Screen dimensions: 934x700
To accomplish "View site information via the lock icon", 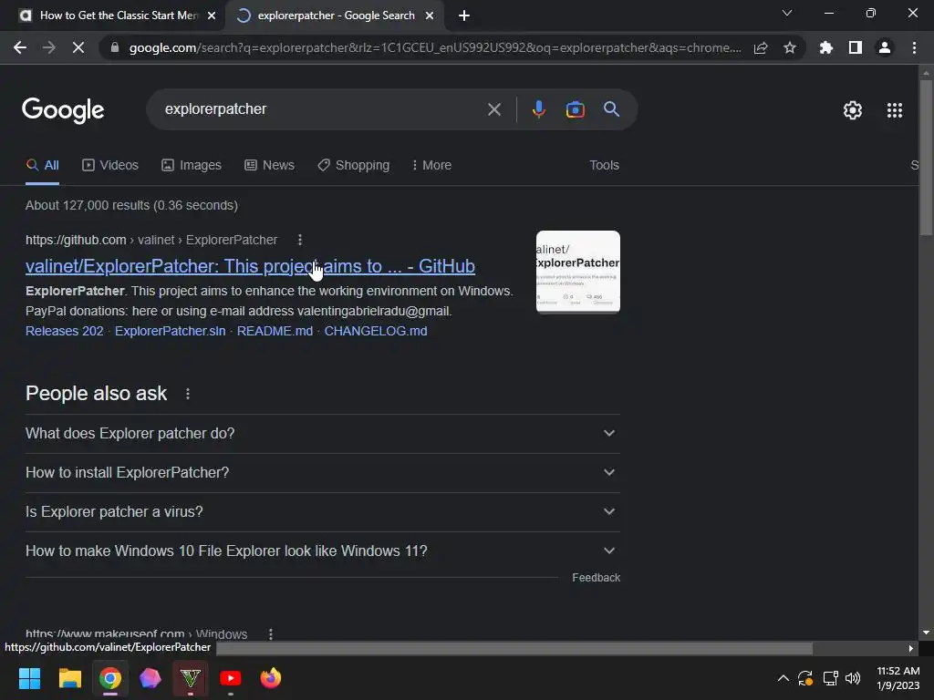I will point(115,47).
